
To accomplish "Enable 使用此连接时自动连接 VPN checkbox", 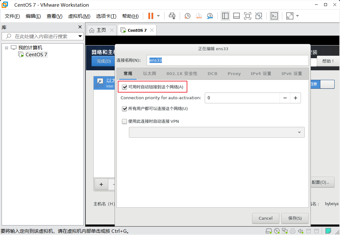I will click(124, 121).
